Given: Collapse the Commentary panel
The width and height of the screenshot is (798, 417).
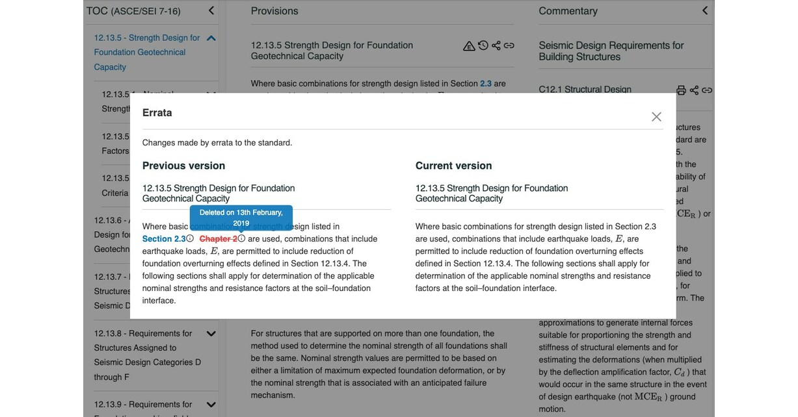Looking at the screenshot, I should click(705, 10).
